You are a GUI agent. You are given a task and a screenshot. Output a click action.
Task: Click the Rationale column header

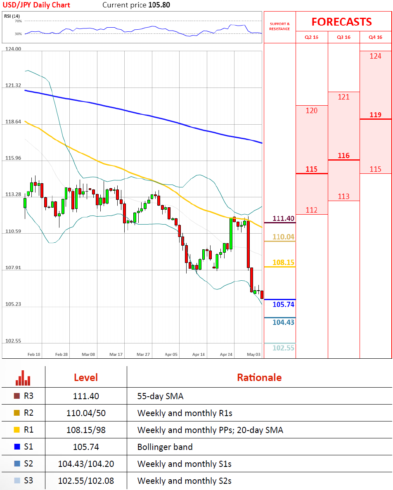(x=259, y=377)
